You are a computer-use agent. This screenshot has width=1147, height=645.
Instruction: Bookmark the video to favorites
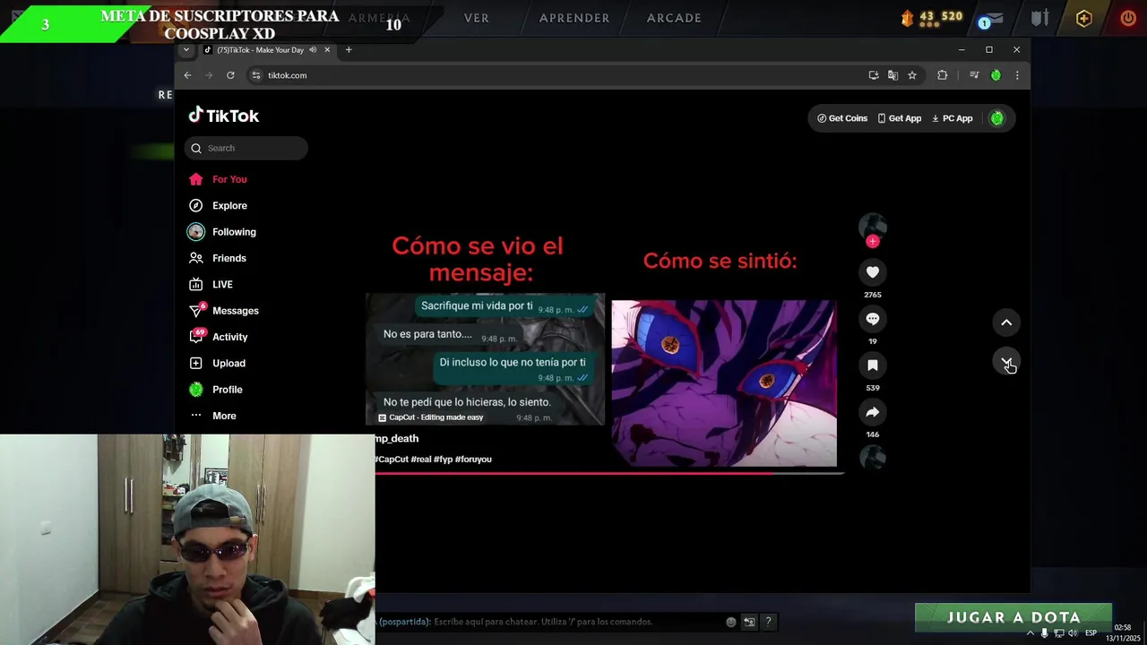coord(872,365)
